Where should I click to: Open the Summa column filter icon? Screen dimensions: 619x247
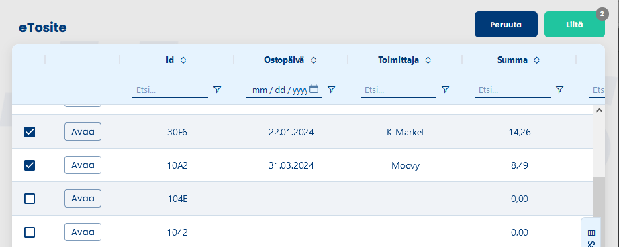point(559,90)
